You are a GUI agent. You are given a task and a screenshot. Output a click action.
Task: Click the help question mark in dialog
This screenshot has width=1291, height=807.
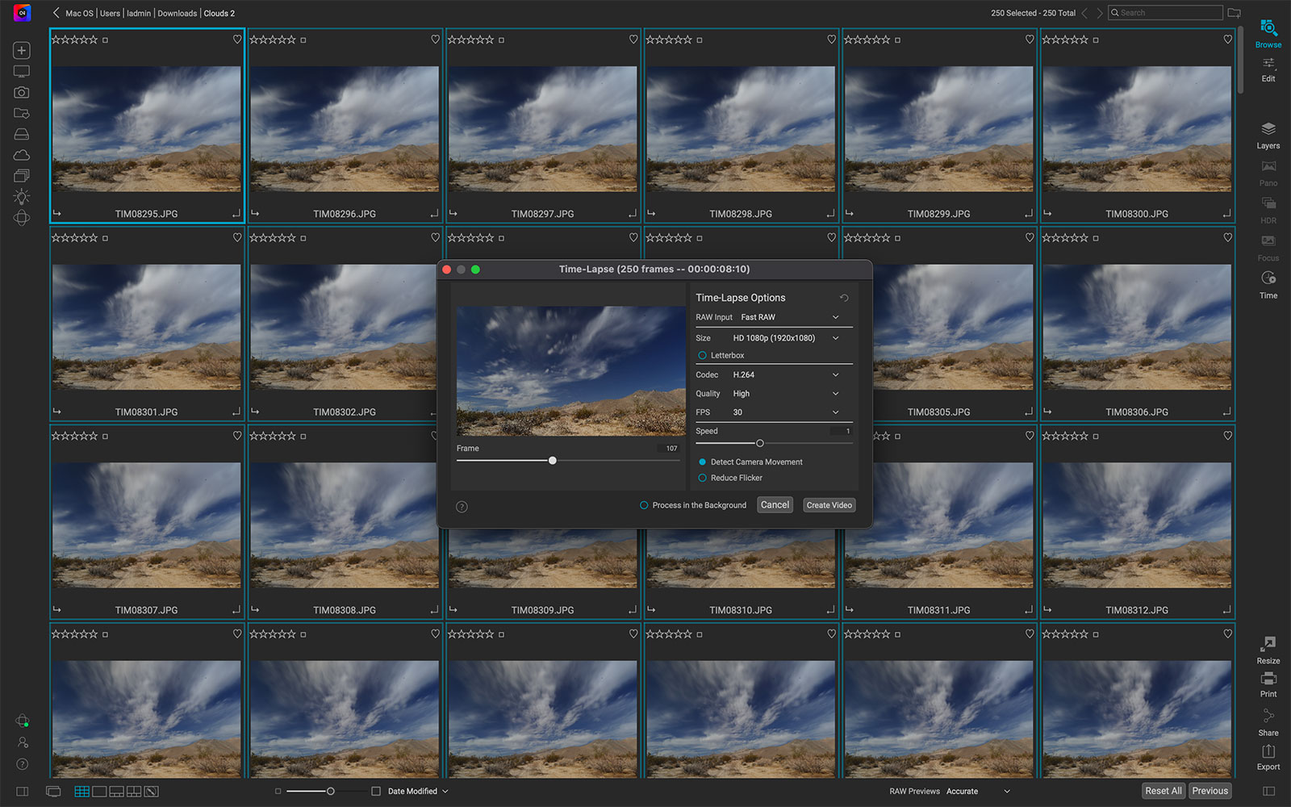coord(462,507)
